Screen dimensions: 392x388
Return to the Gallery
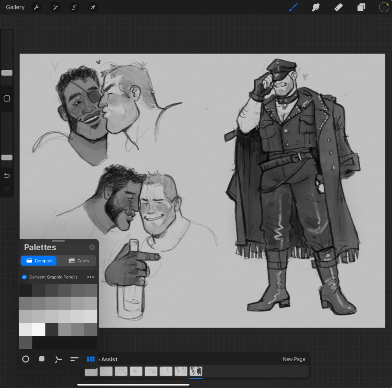click(x=15, y=7)
